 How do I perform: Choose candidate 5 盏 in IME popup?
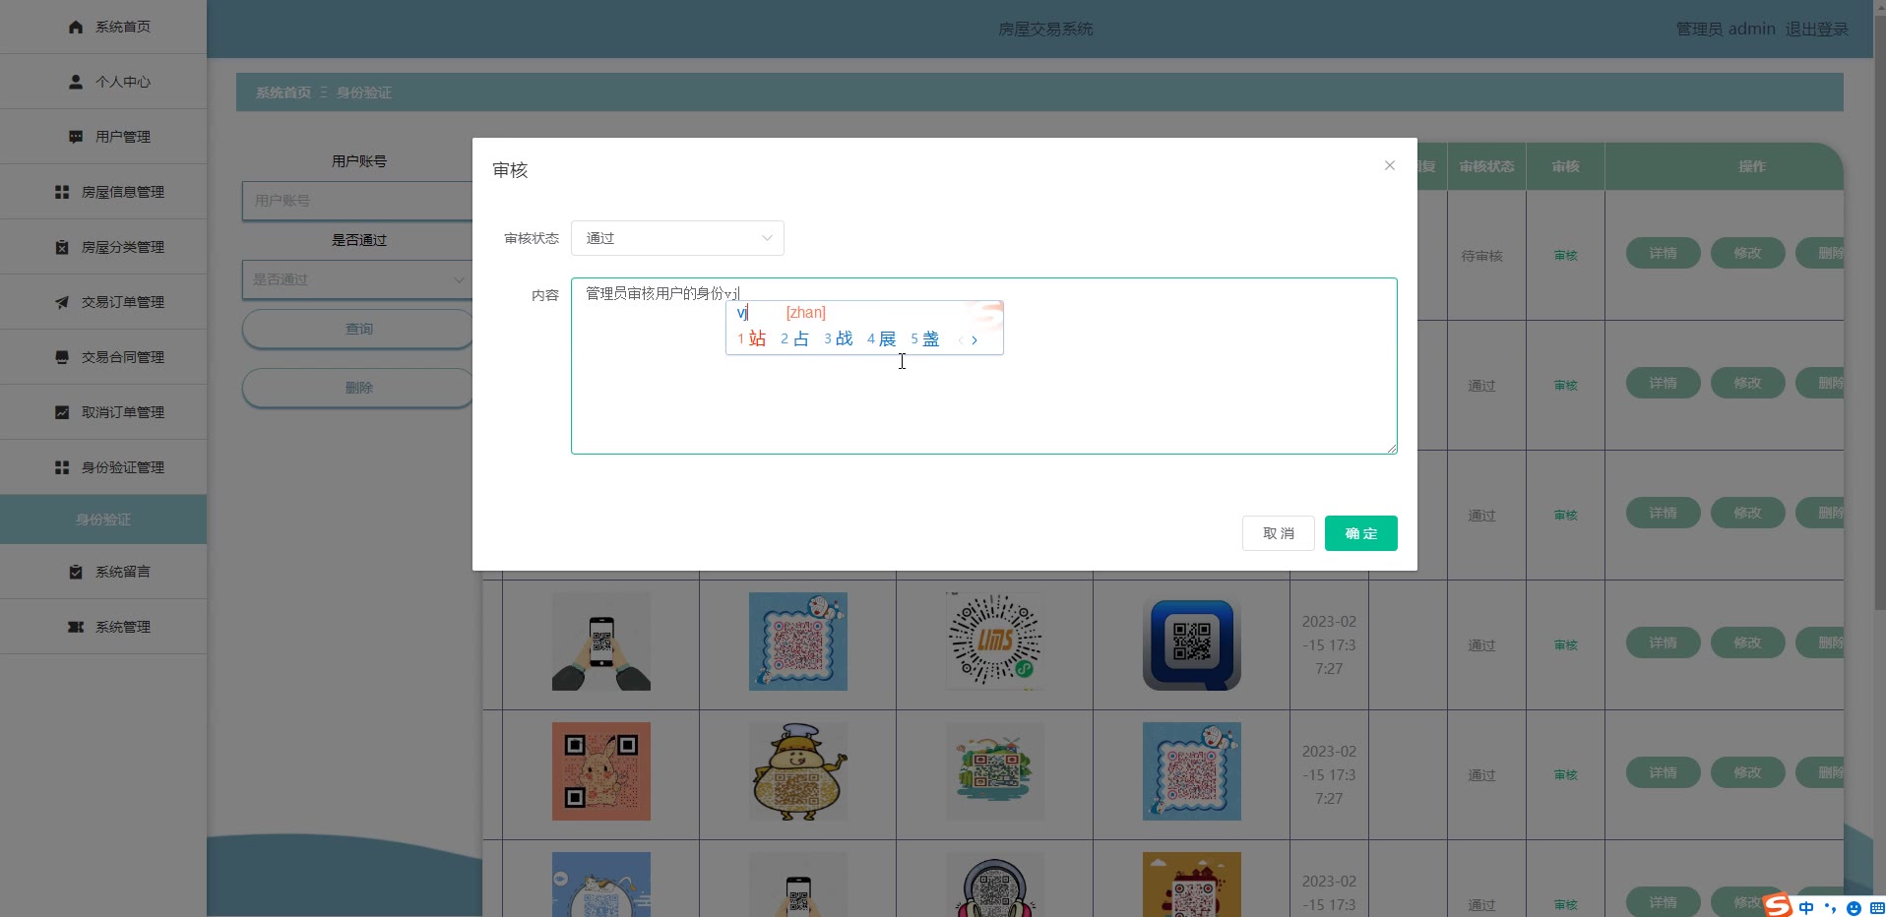click(x=925, y=339)
